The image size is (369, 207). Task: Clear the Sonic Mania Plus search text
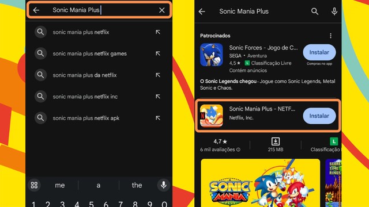click(x=161, y=10)
